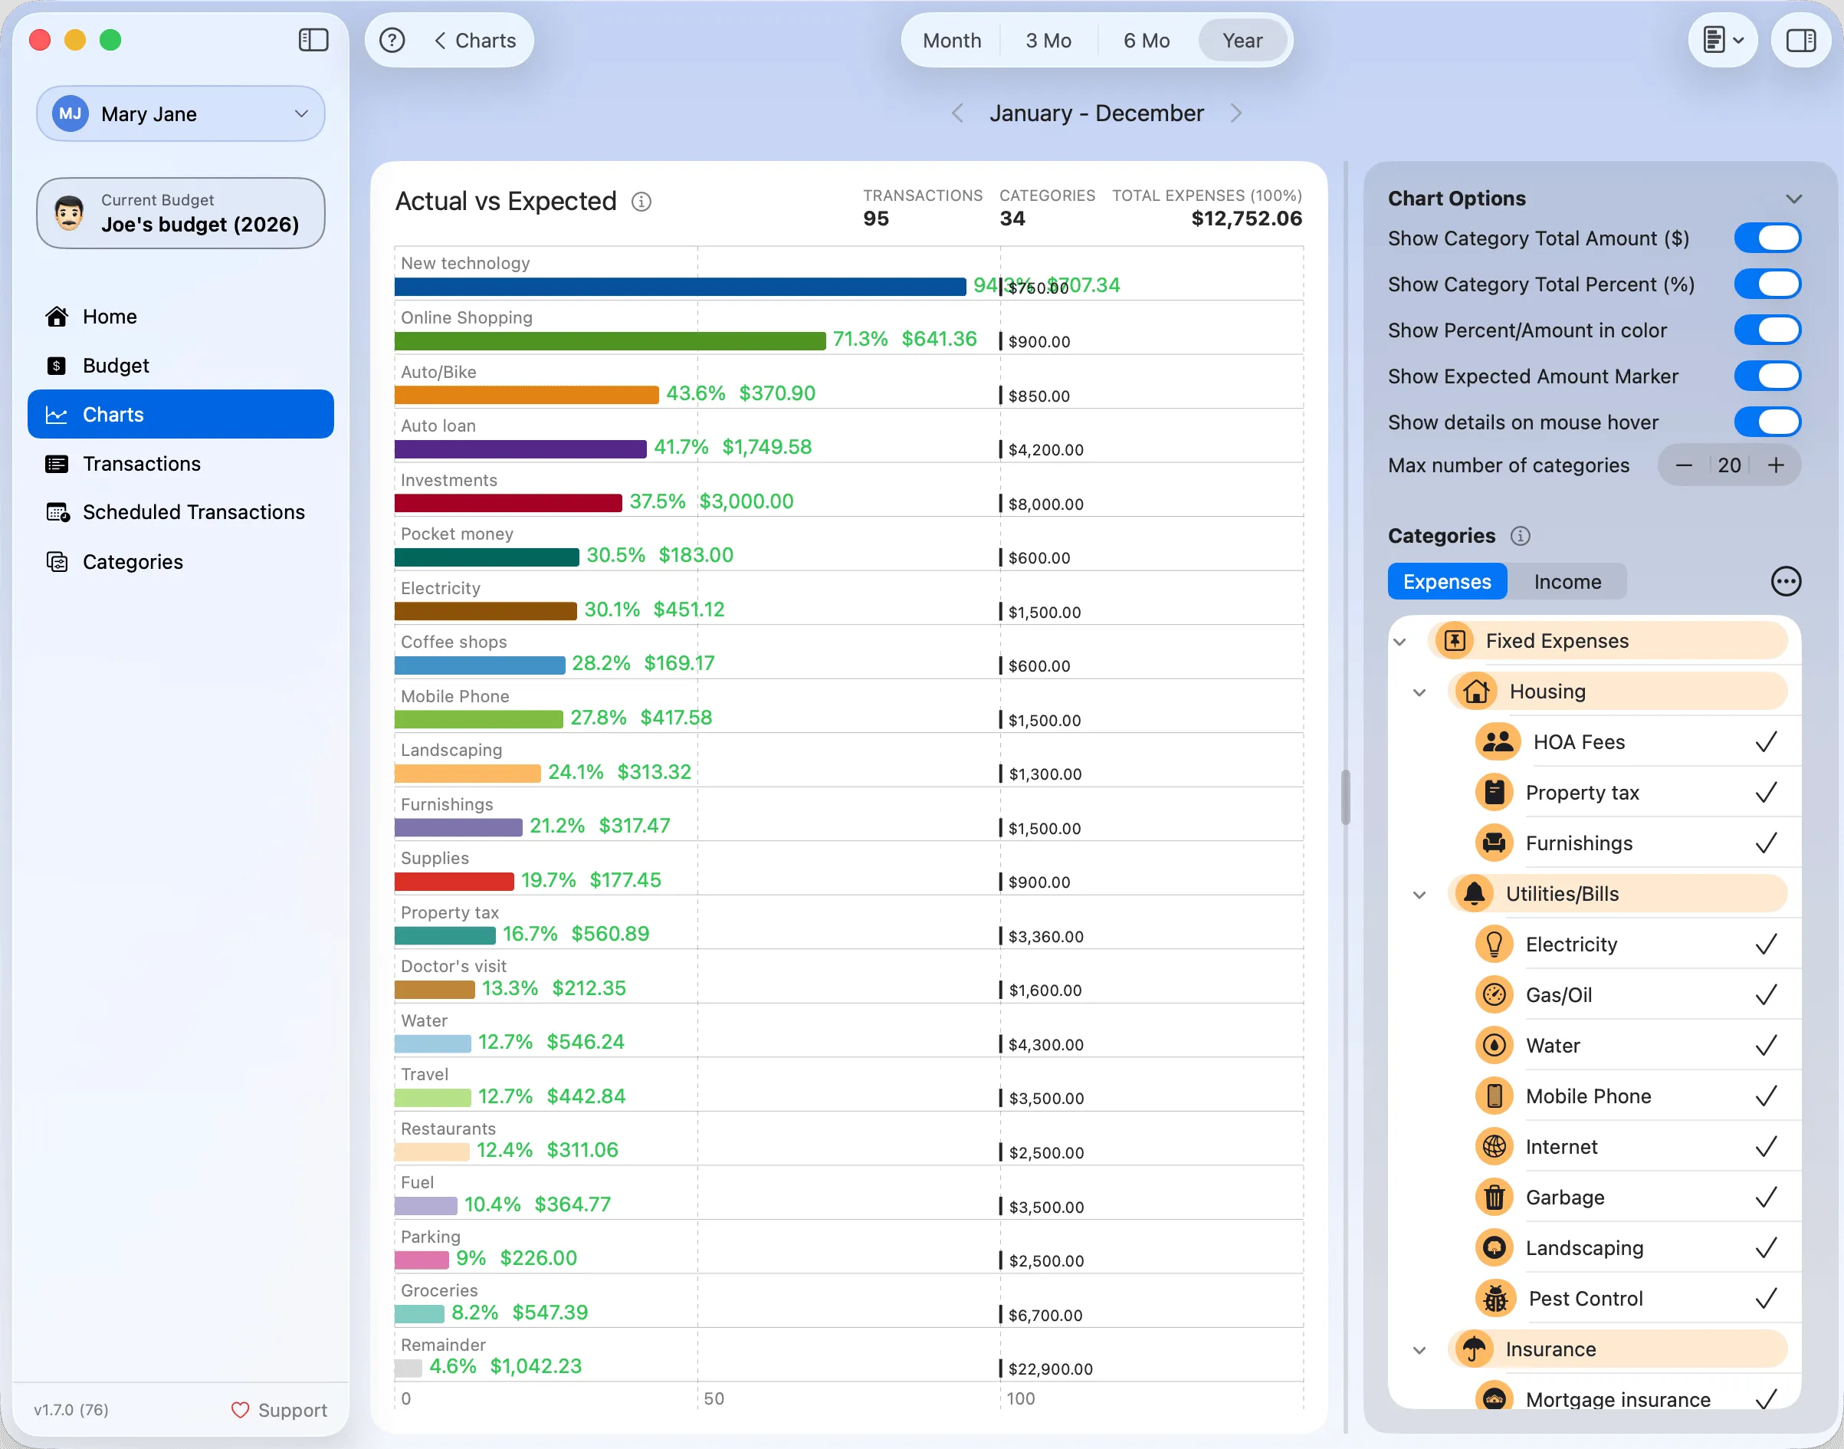The width and height of the screenshot is (1844, 1449).
Task: Disable Show Category Total Amount toggle
Action: coord(1767,238)
